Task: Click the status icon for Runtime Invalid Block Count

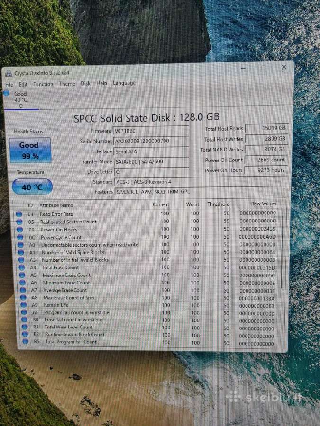Action: coord(25,334)
